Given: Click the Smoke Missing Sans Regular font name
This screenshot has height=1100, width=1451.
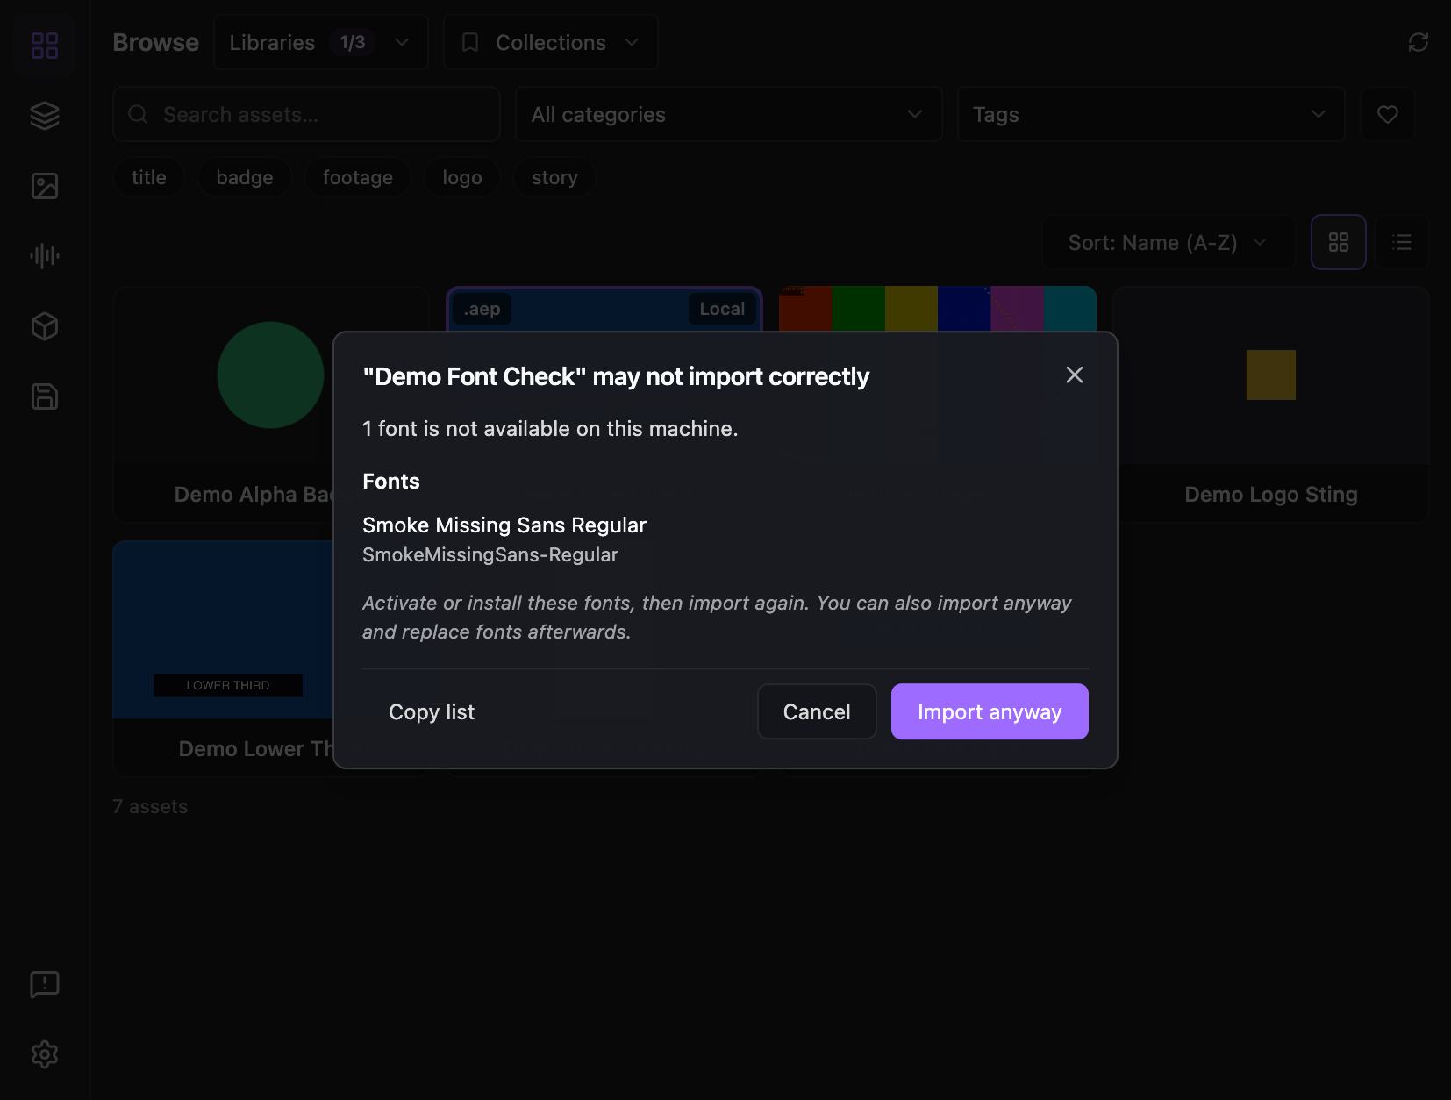Looking at the screenshot, I should [504, 525].
